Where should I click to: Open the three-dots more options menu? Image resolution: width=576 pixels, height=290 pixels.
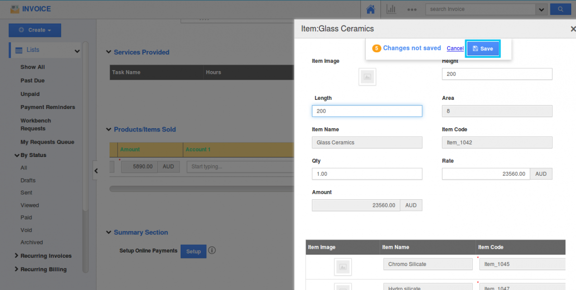(412, 9)
